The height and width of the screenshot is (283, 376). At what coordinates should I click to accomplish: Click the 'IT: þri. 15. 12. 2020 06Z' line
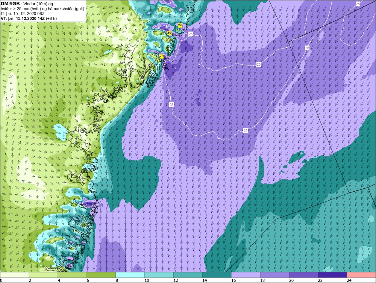coord(22,14)
